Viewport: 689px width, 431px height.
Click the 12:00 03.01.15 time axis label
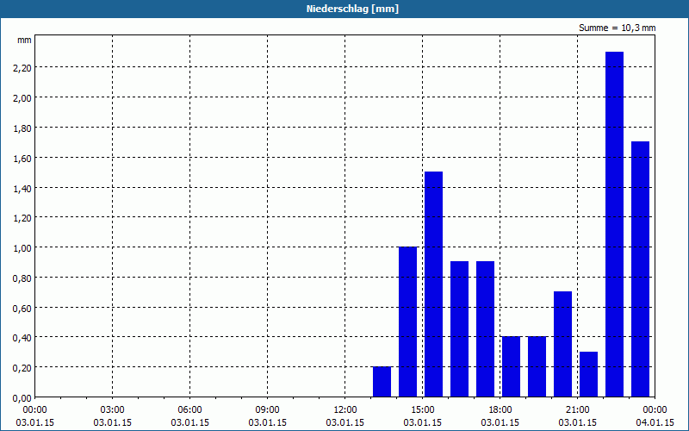pyautogui.click(x=345, y=416)
